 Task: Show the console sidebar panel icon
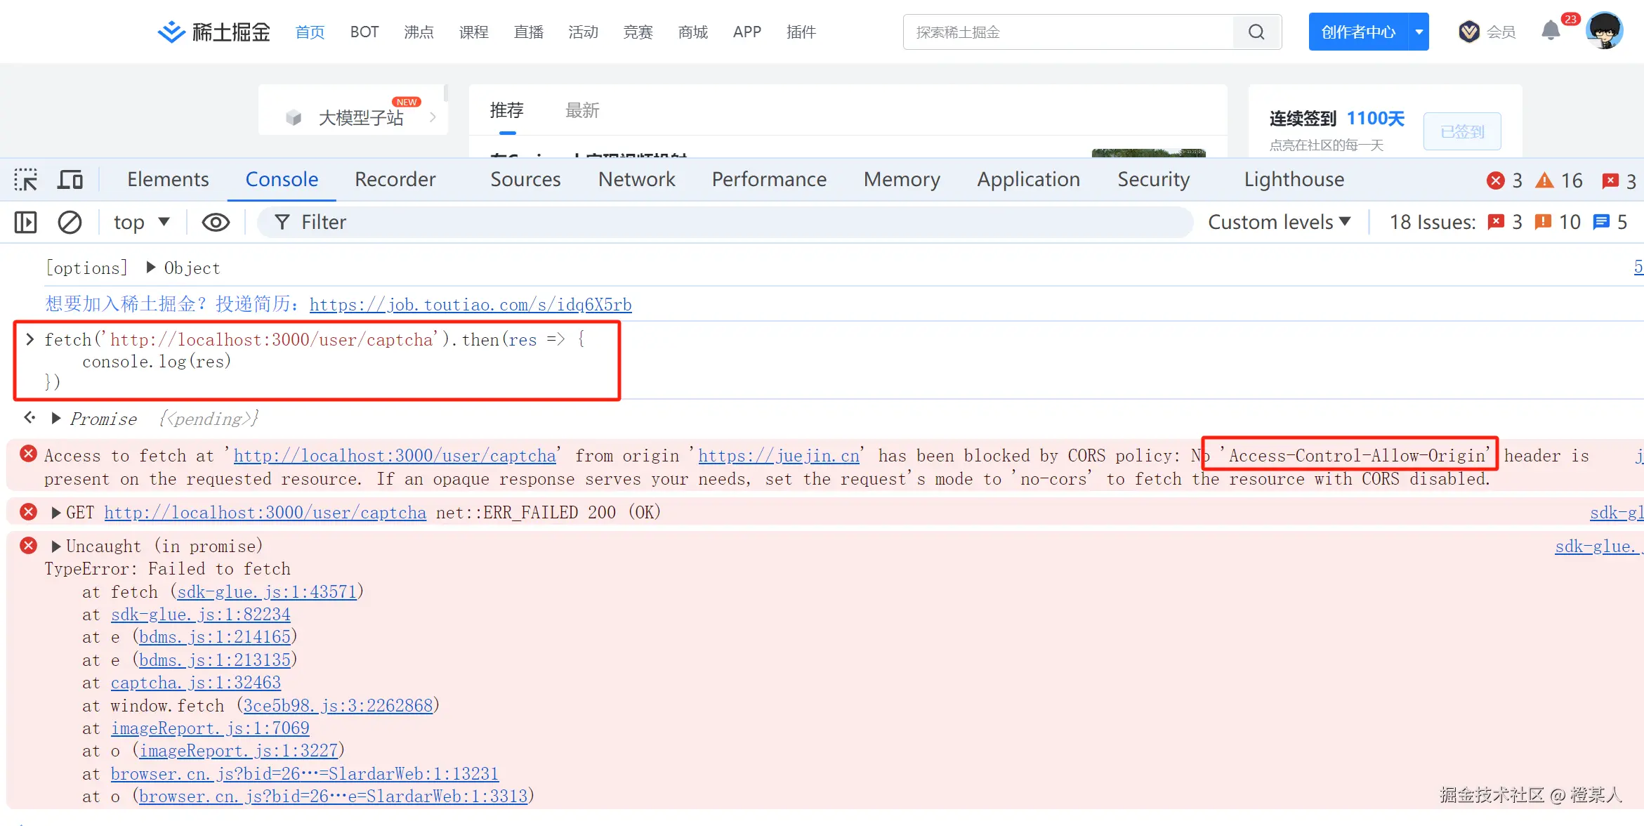tap(26, 223)
